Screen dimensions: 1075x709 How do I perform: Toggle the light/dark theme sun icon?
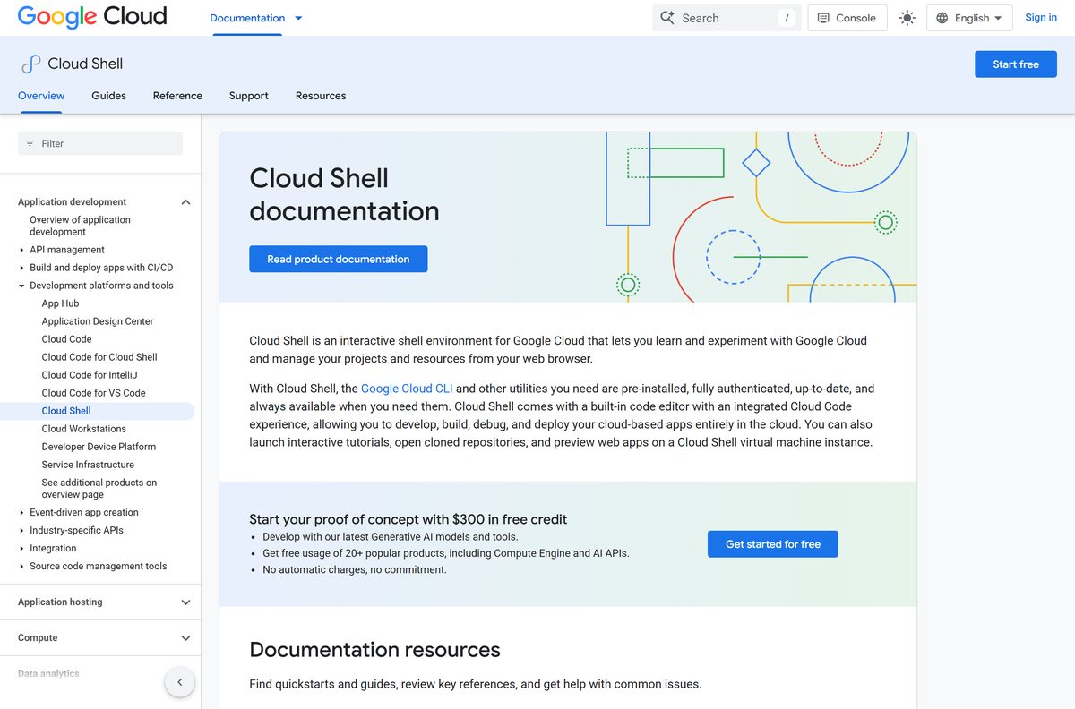907,18
